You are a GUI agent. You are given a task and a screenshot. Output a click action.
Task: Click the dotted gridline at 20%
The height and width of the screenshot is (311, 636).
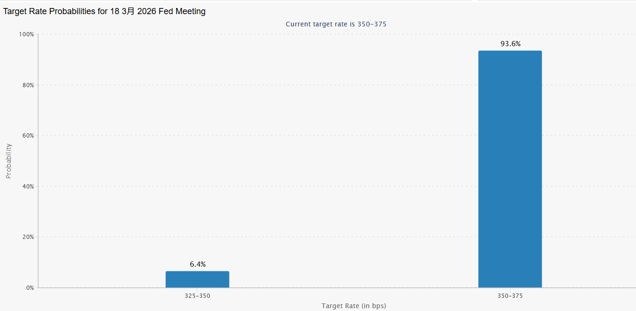330,237
